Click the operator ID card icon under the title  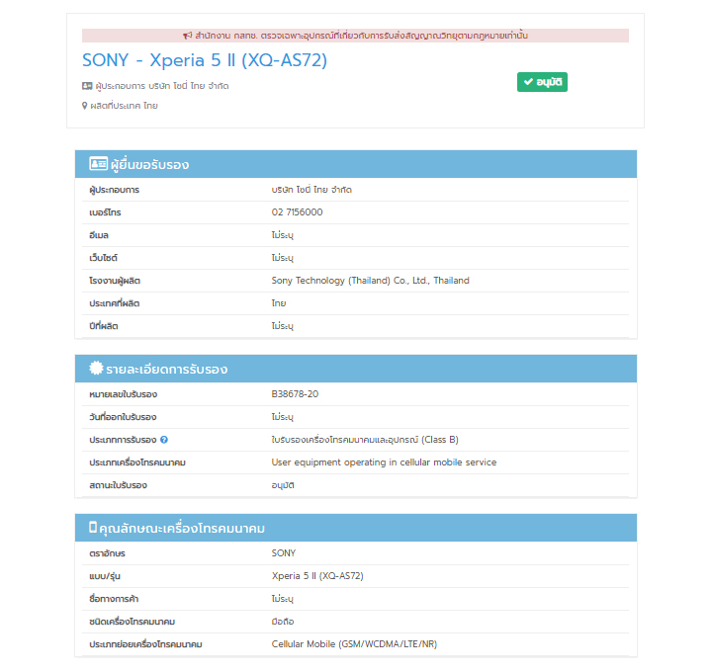point(87,86)
